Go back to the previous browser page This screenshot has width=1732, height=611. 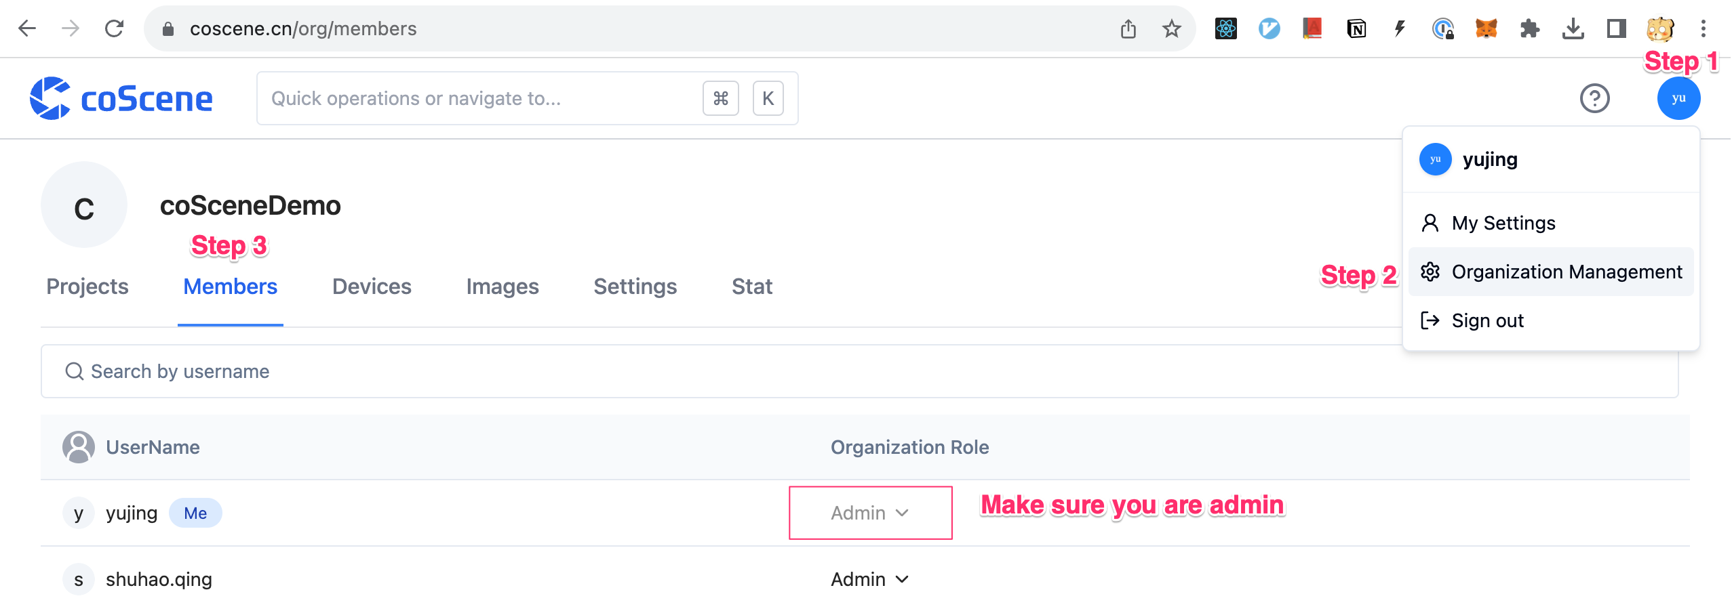[27, 28]
